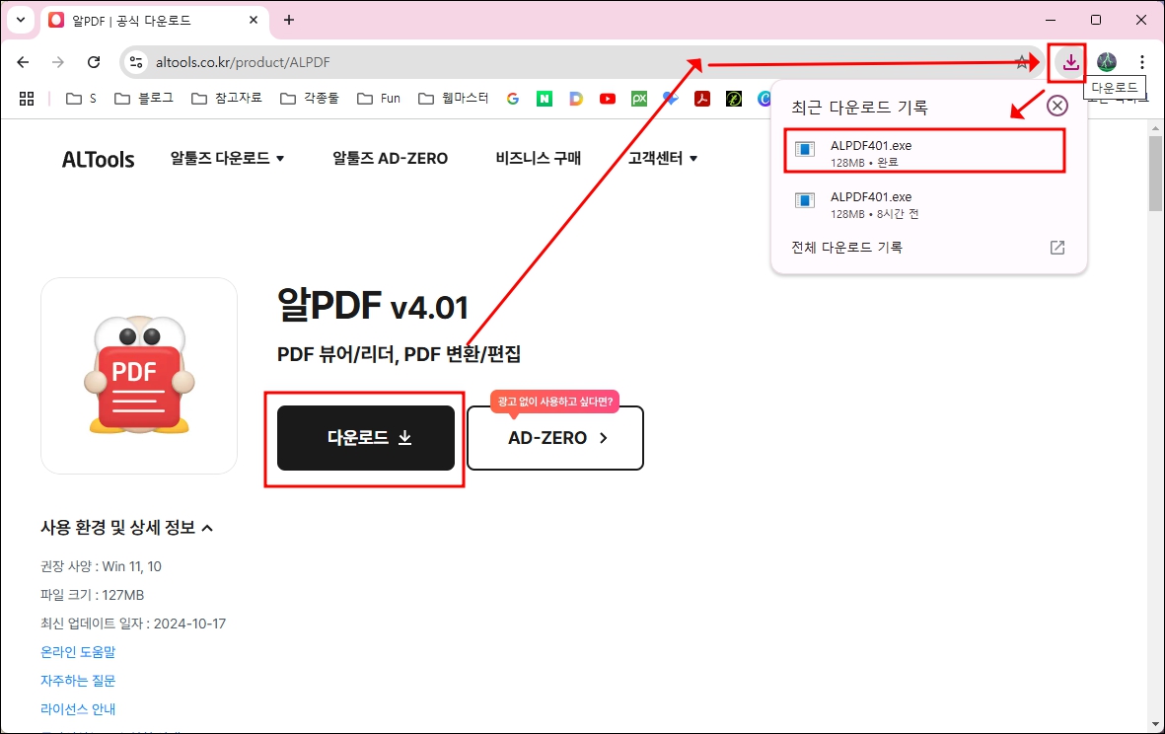Image resolution: width=1165 pixels, height=734 pixels.
Task: Click the 알PDF mascot thumbnail
Action: click(139, 376)
